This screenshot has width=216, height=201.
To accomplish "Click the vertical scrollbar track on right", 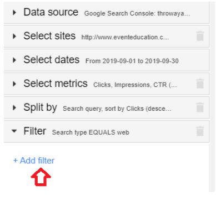I will [213, 97].
